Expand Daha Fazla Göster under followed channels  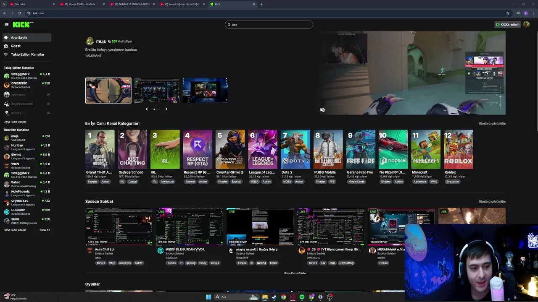pyautogui.click(x=15, y=122)
